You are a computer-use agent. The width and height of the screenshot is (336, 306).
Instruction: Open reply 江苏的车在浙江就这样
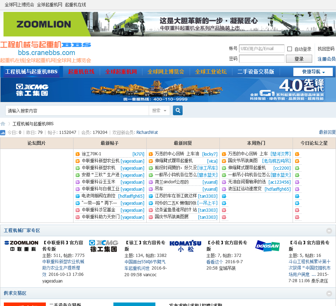[x=176, y=196]
